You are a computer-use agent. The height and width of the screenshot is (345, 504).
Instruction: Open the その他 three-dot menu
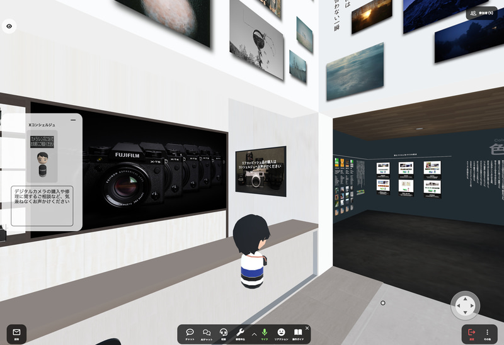(x=487, y=334)
